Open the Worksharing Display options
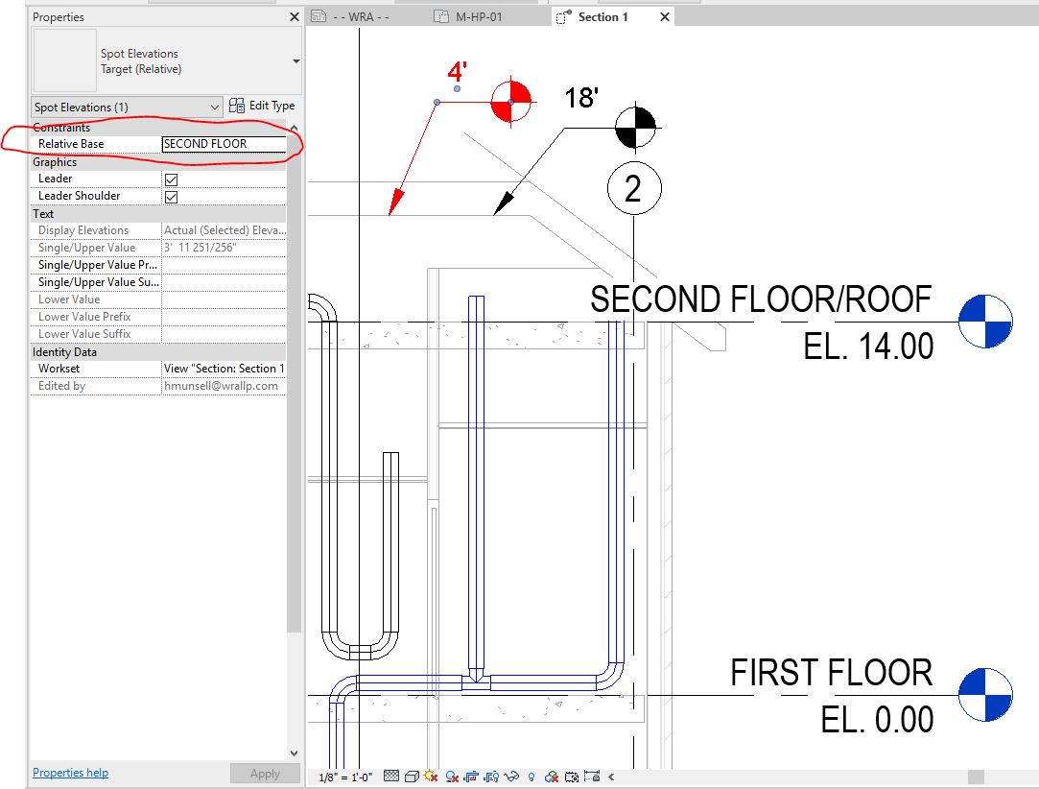 pos(550,776)
